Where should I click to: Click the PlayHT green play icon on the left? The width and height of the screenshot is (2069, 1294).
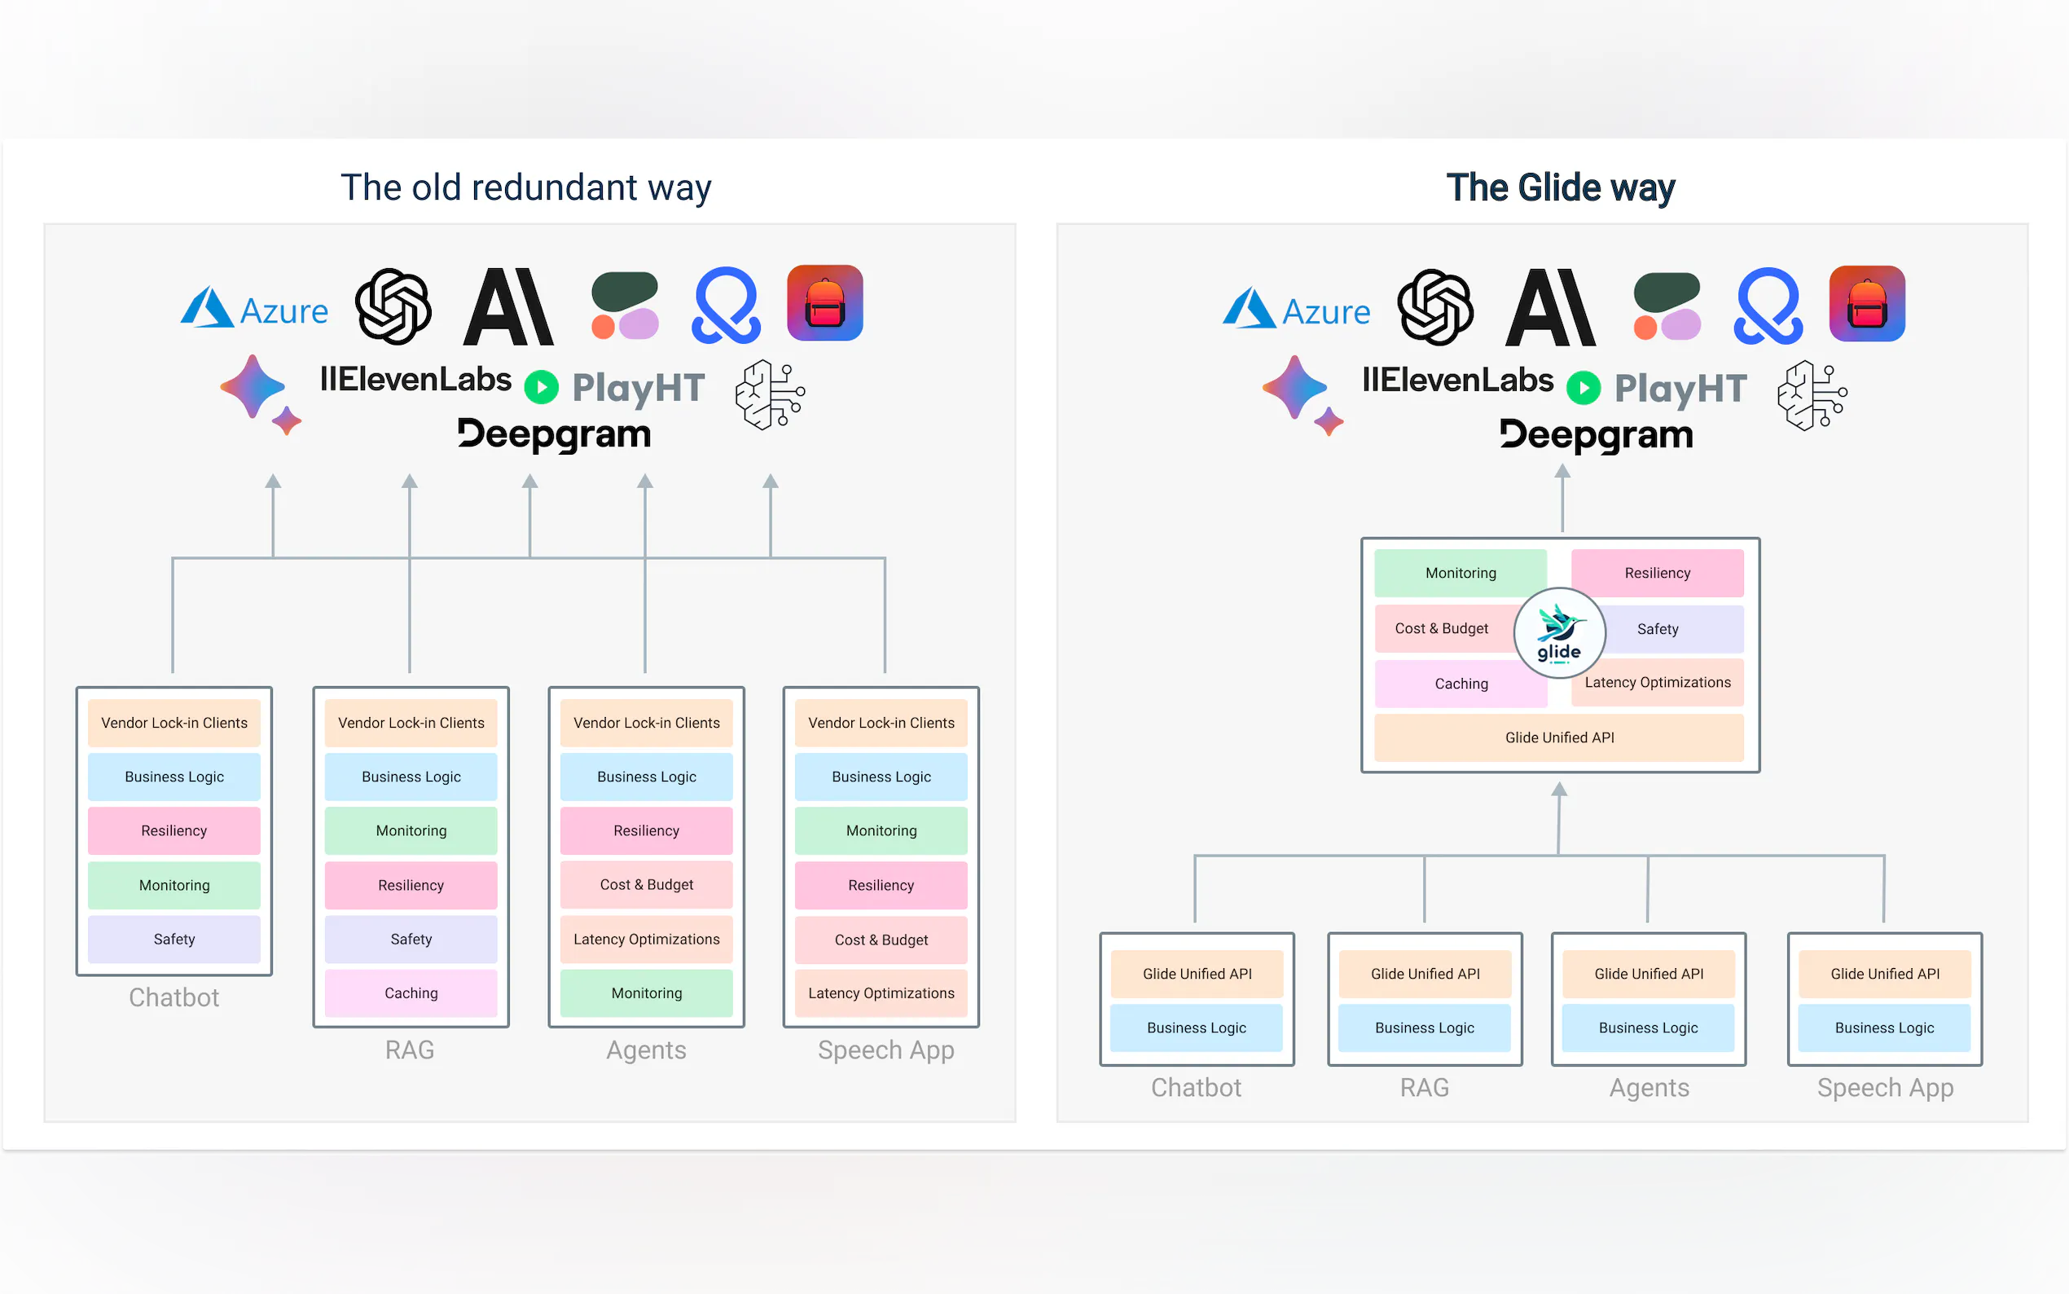(x=541, y=388)
